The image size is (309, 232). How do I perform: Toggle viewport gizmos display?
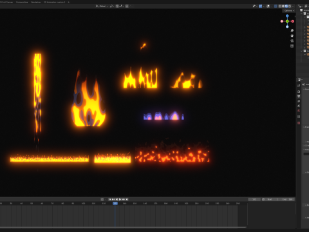[260, 6]
